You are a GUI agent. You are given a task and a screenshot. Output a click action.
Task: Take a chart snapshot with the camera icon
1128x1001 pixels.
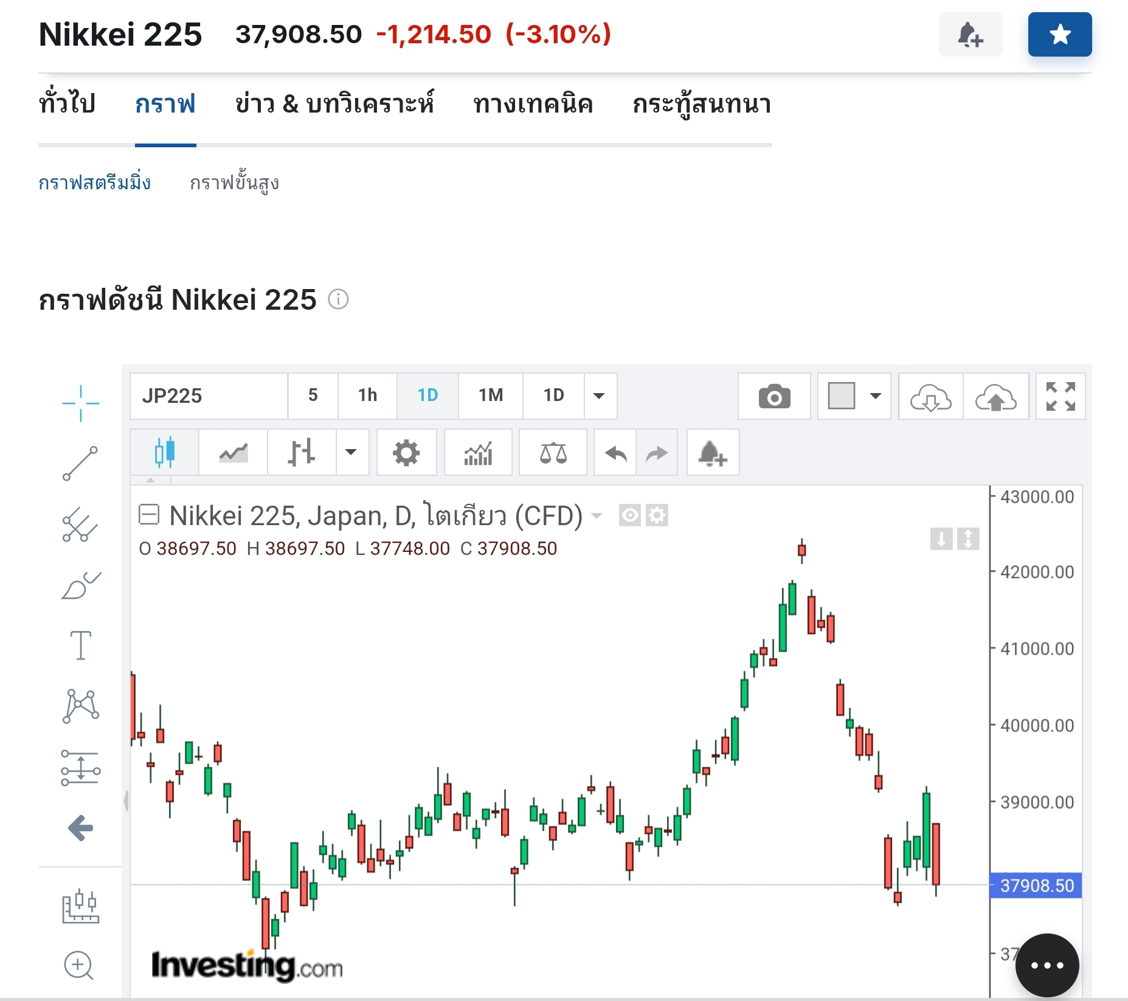pyautogui.click(x=774, y=397)
